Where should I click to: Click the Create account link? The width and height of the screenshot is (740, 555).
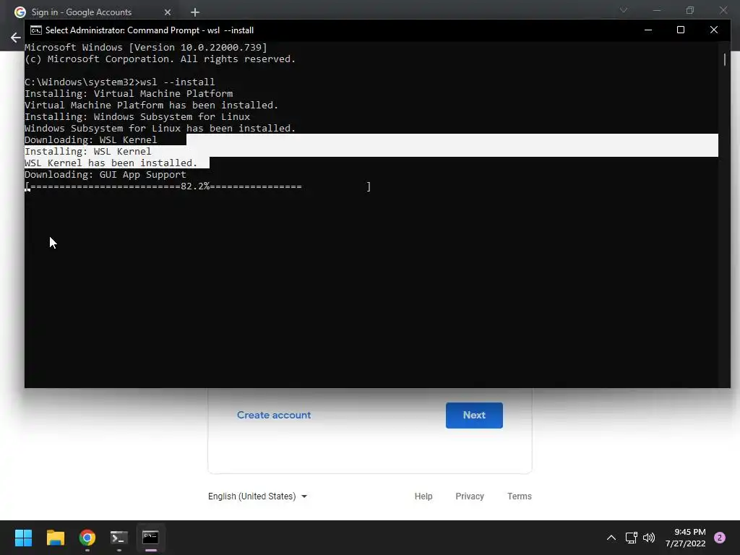coord(274,415)
